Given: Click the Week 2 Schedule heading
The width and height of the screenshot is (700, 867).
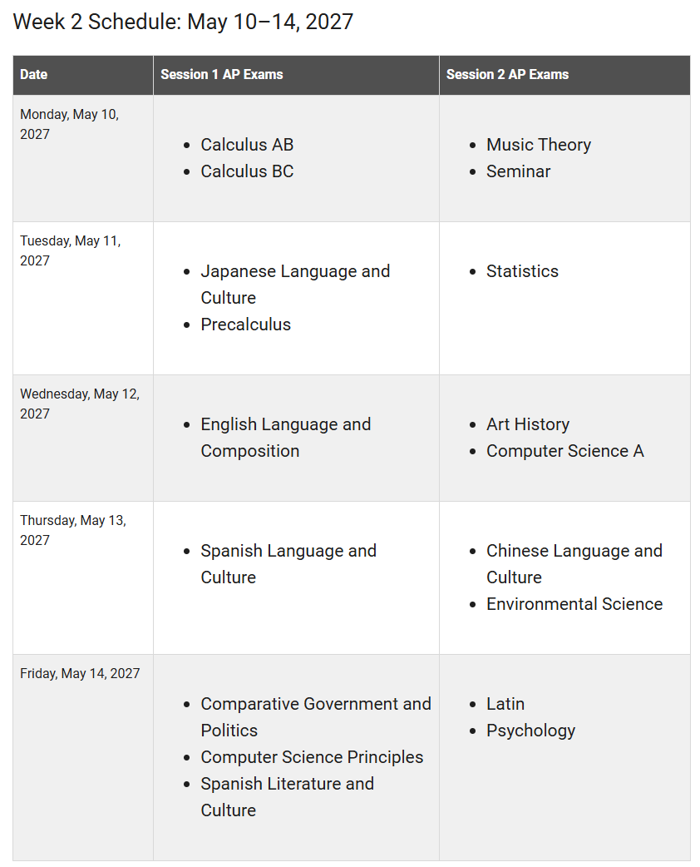Looking at the screenshot, I should point(183,22).
